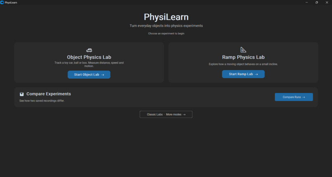Click 'Explore how a moving object behaves' description
This screenshot has height=177, width=332.
(243, 64)
